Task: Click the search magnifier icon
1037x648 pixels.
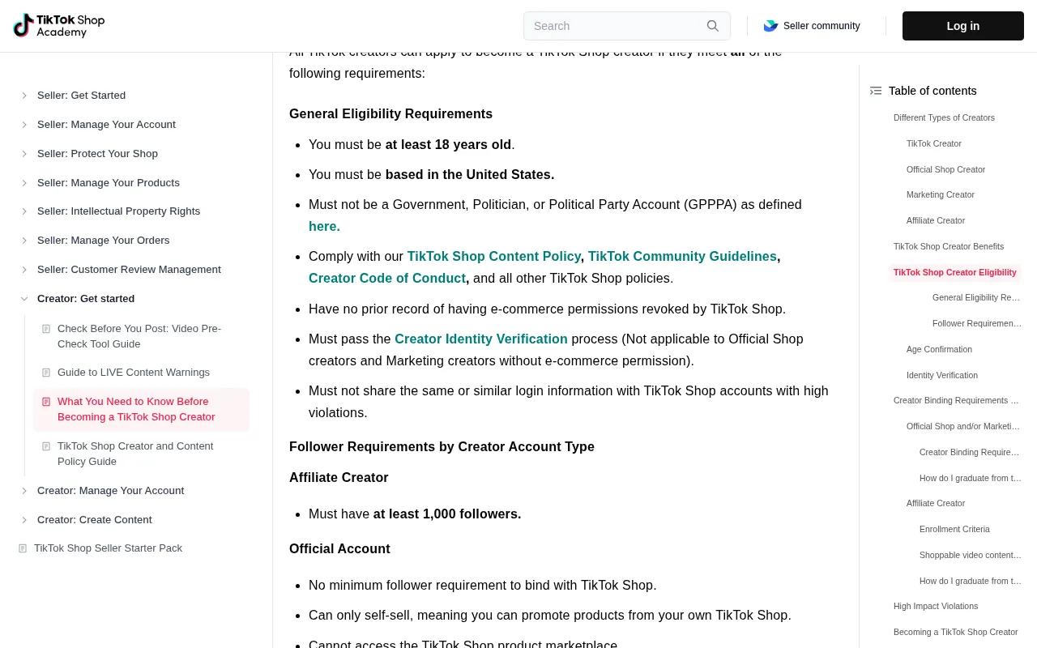Action: [713, 26]
